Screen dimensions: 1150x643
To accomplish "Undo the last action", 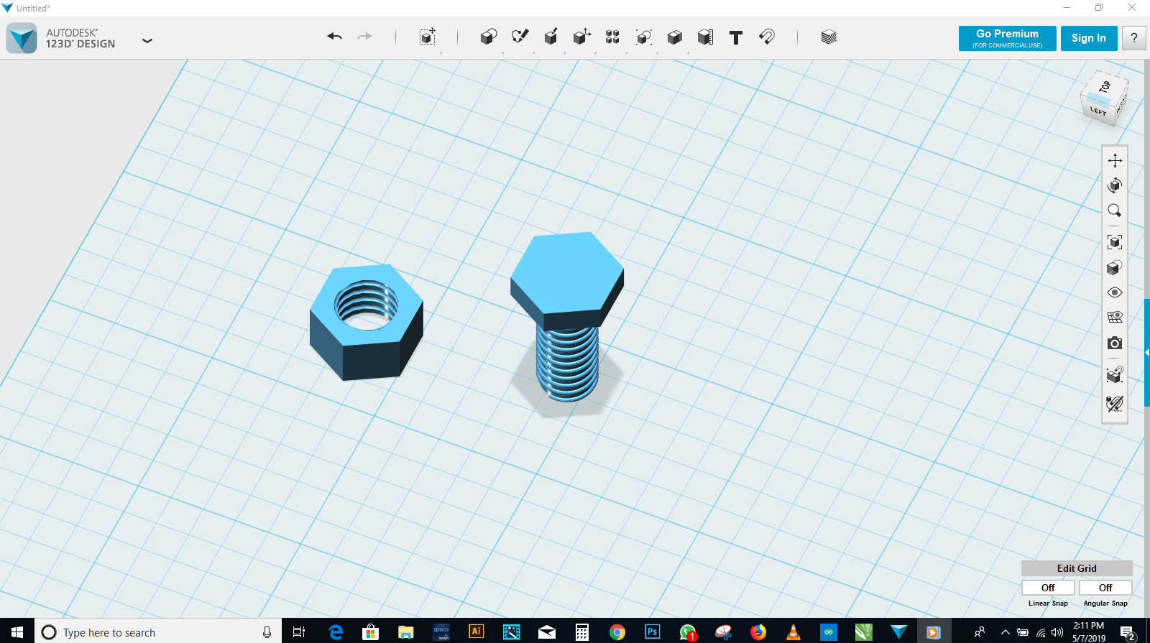I will 334,36.
